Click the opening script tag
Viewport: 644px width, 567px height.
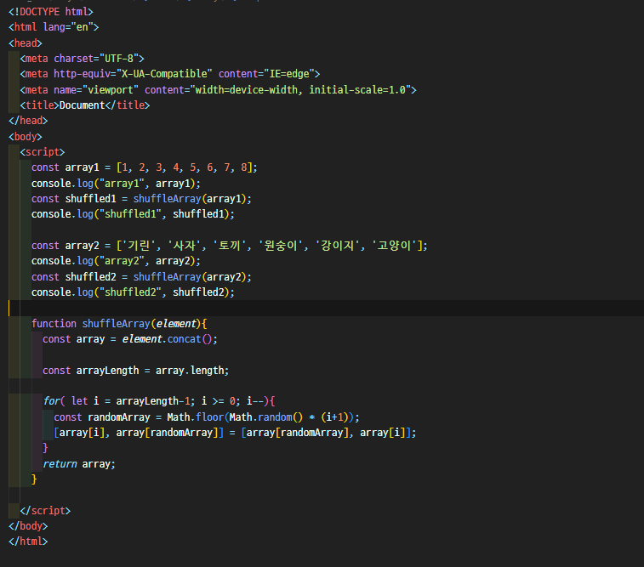(43, 152)
